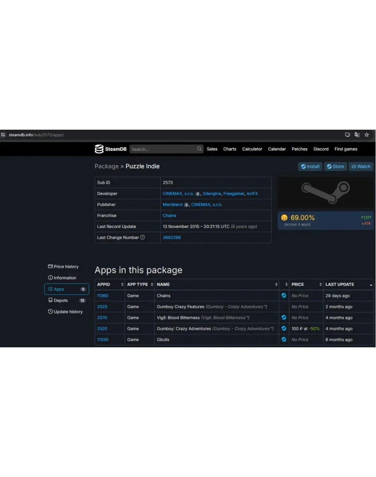
Task: Open the Charts menu item
Action: 230,149
